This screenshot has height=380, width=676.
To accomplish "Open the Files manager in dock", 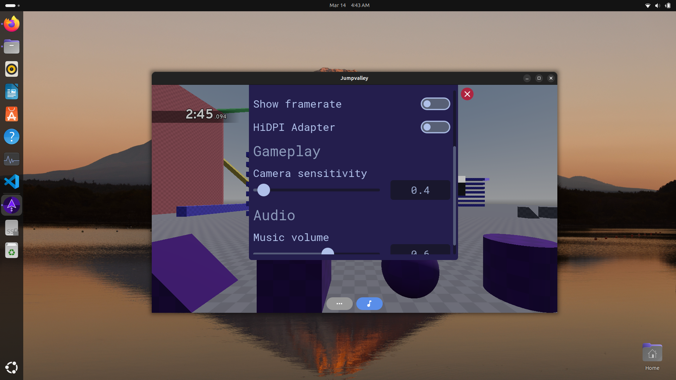I will coord(12,46).
